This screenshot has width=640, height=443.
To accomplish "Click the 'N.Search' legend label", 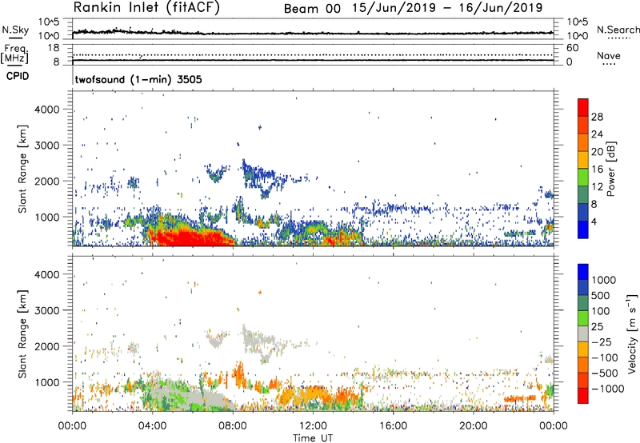I will point(618,30).
